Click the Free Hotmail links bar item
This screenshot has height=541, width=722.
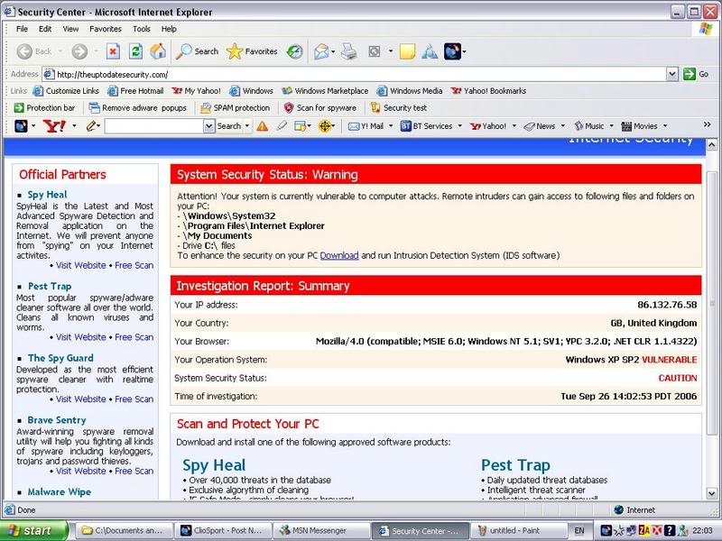click(135, 91)
